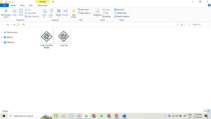Expand the Easy access dropdown
211x119 pixels.
84,13
